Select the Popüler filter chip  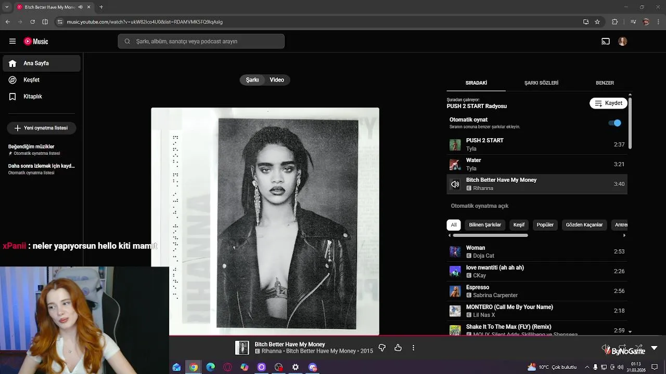(x=545, y=225)
